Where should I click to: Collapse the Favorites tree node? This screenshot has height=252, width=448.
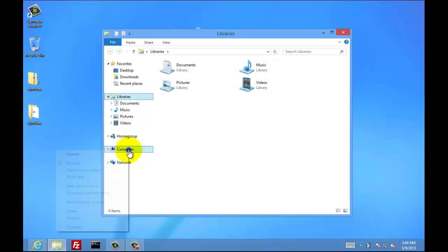tap(108, 64)
